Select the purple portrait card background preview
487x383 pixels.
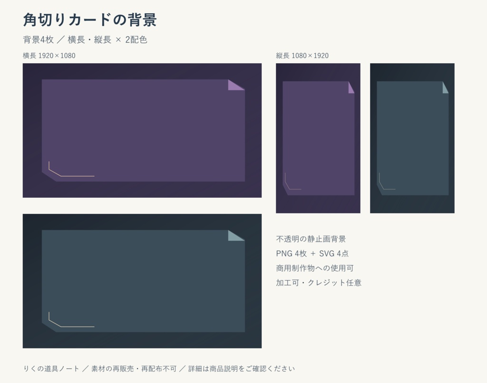(x=318, y=138)
